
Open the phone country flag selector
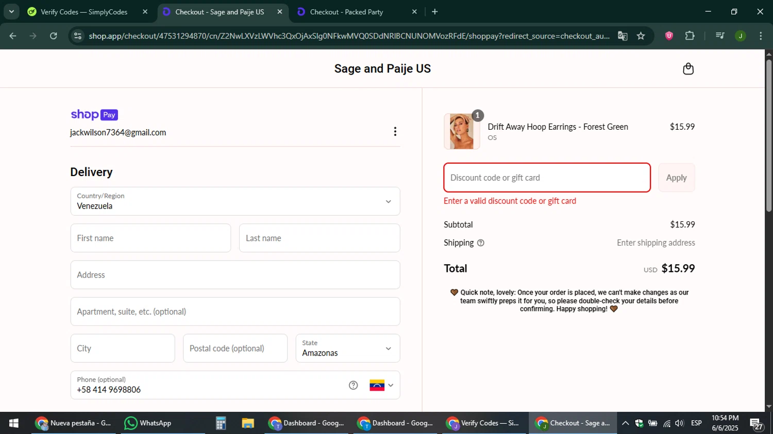[381, 385]
